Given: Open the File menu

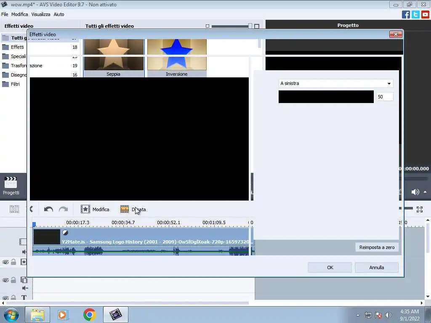Looking at the screenshot, I should (x=5, y=14).
